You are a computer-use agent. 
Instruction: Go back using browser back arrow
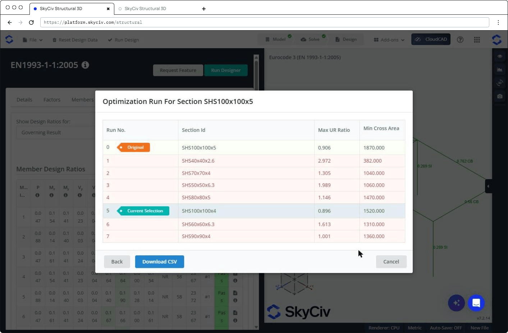coord(10,22)
